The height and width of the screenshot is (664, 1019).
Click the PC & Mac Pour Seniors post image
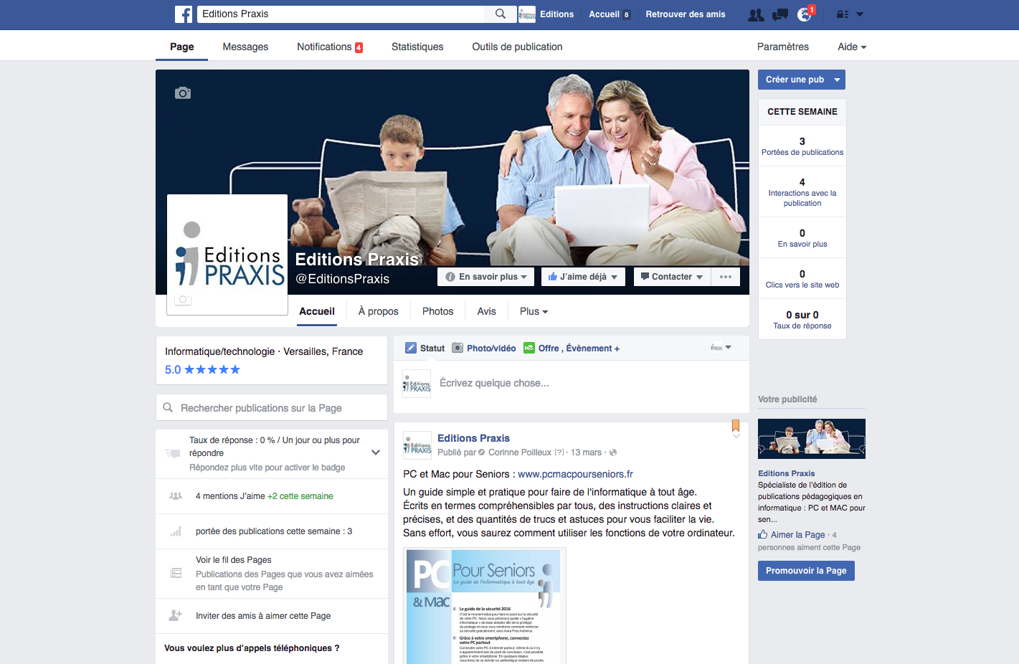[485, 606]
